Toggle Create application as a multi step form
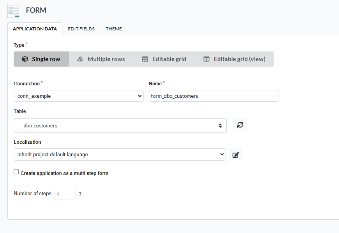This screenshot has height=233, width=339. 16,171
